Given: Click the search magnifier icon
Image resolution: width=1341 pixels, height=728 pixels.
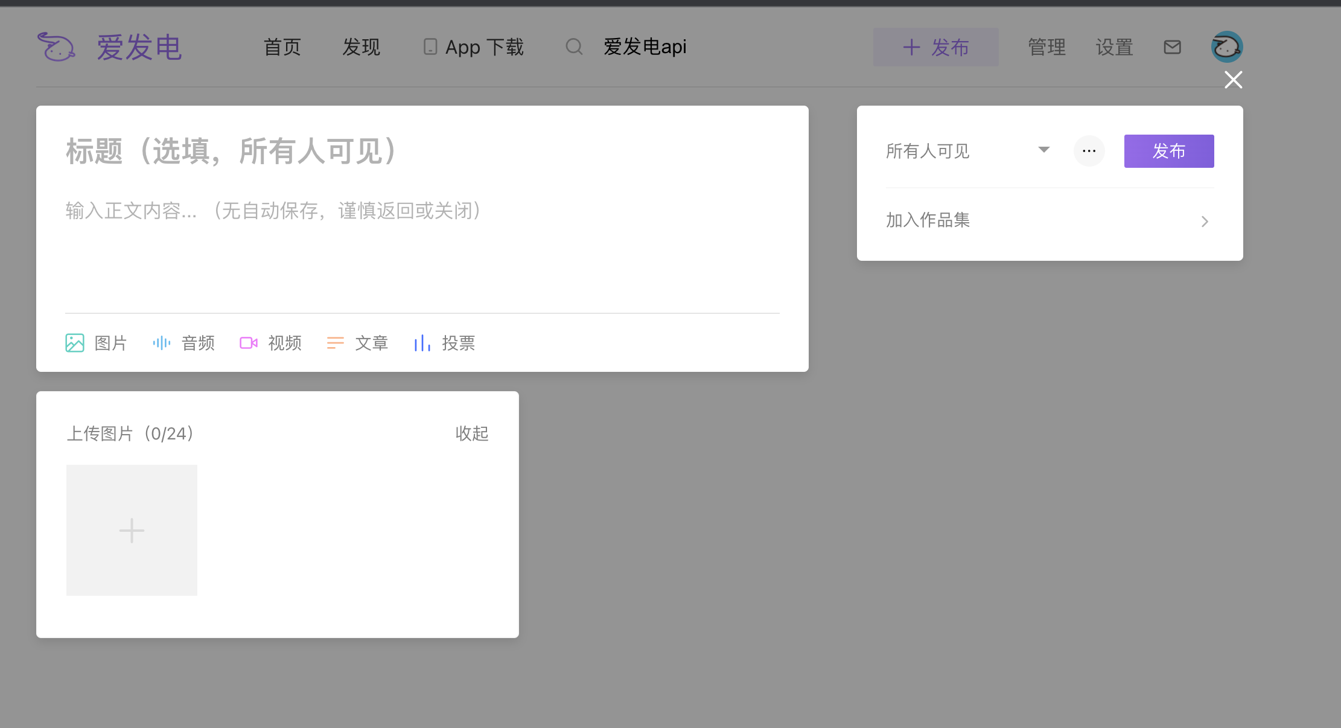Looking at the screenshot, I should (x=574, y=47).
